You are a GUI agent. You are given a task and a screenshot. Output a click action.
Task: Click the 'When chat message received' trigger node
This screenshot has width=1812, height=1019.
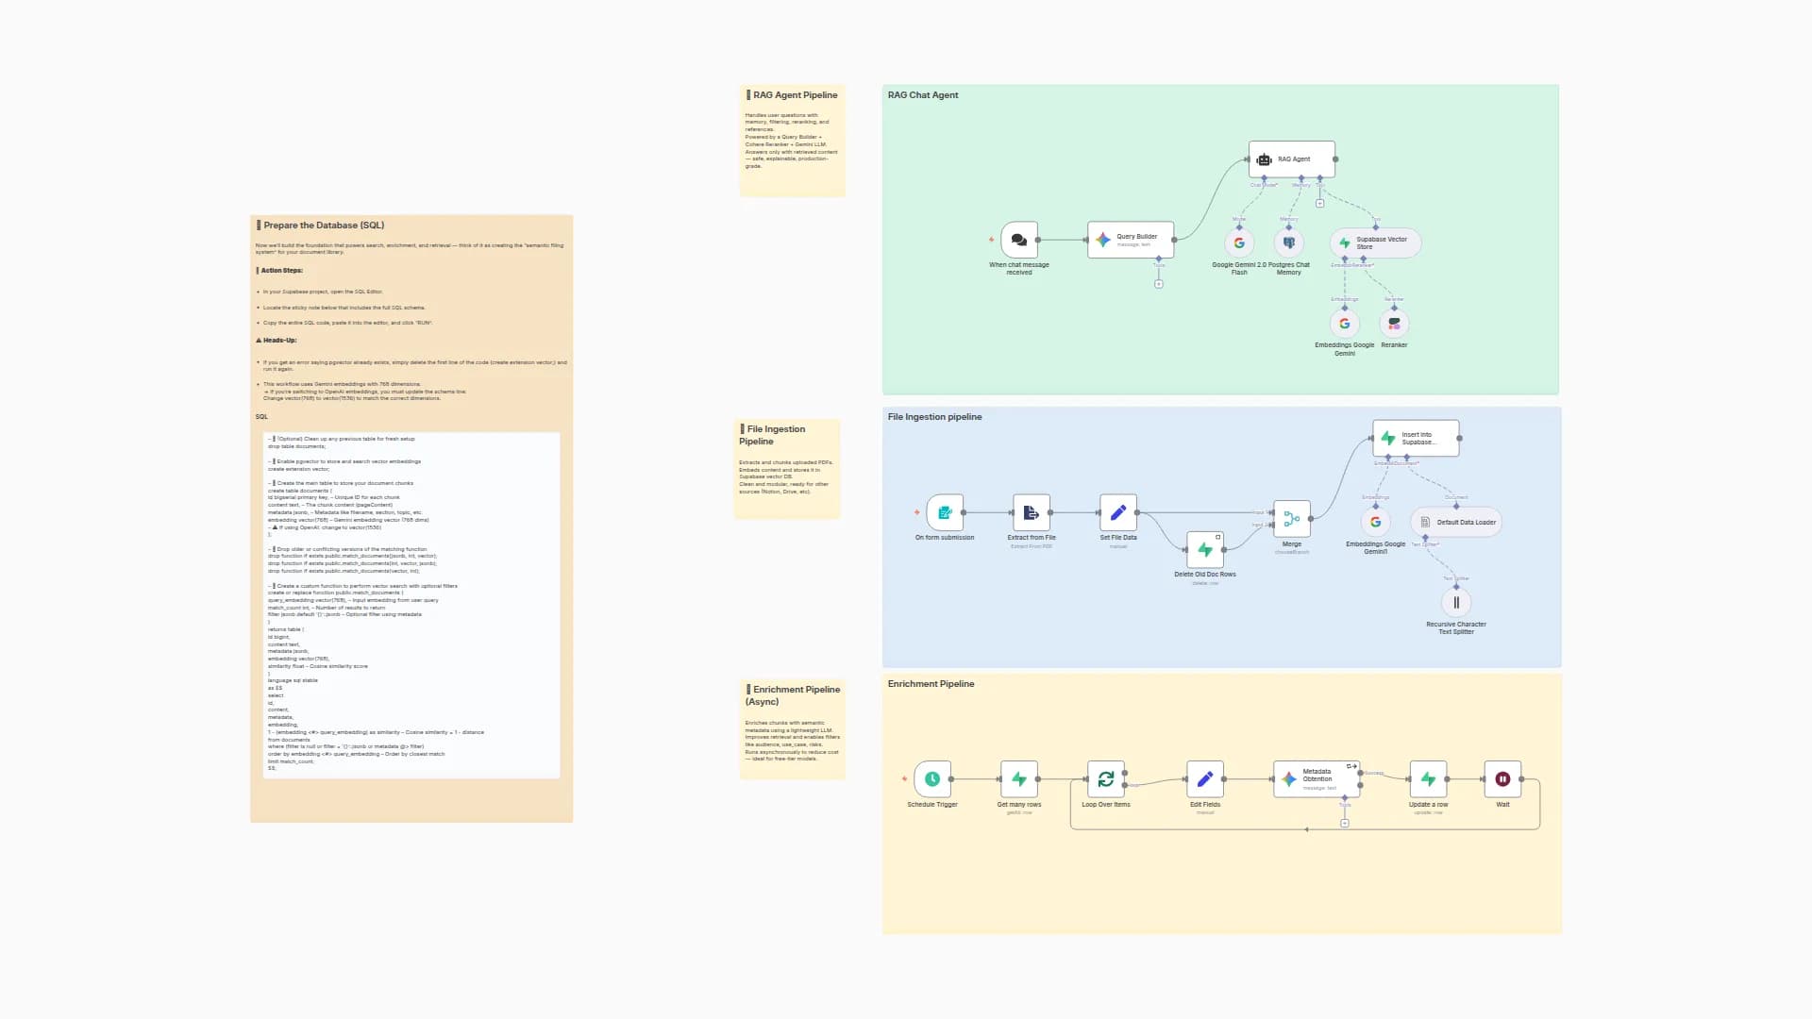(1018, 240)
